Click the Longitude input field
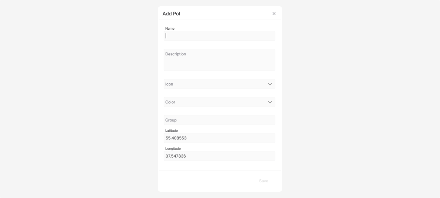The width and height of the screenshot is (440, 198). (x=219, y=156)
